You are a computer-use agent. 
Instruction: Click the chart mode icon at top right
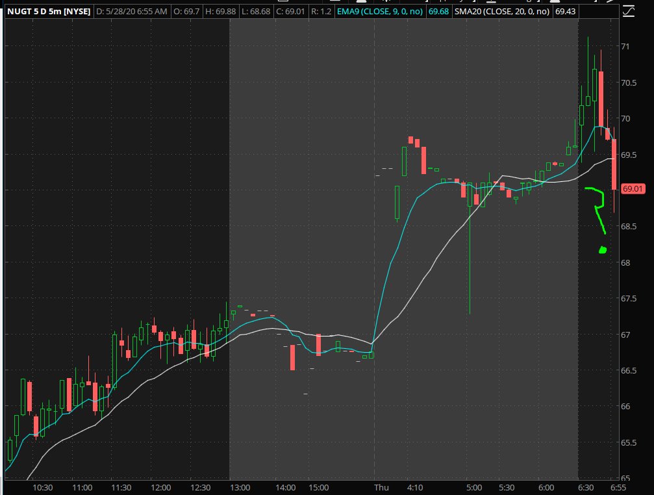629,11
